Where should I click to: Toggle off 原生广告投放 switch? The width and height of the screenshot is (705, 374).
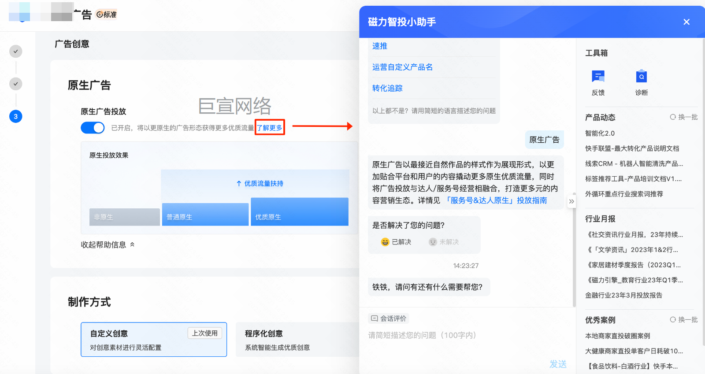point(93,128)
